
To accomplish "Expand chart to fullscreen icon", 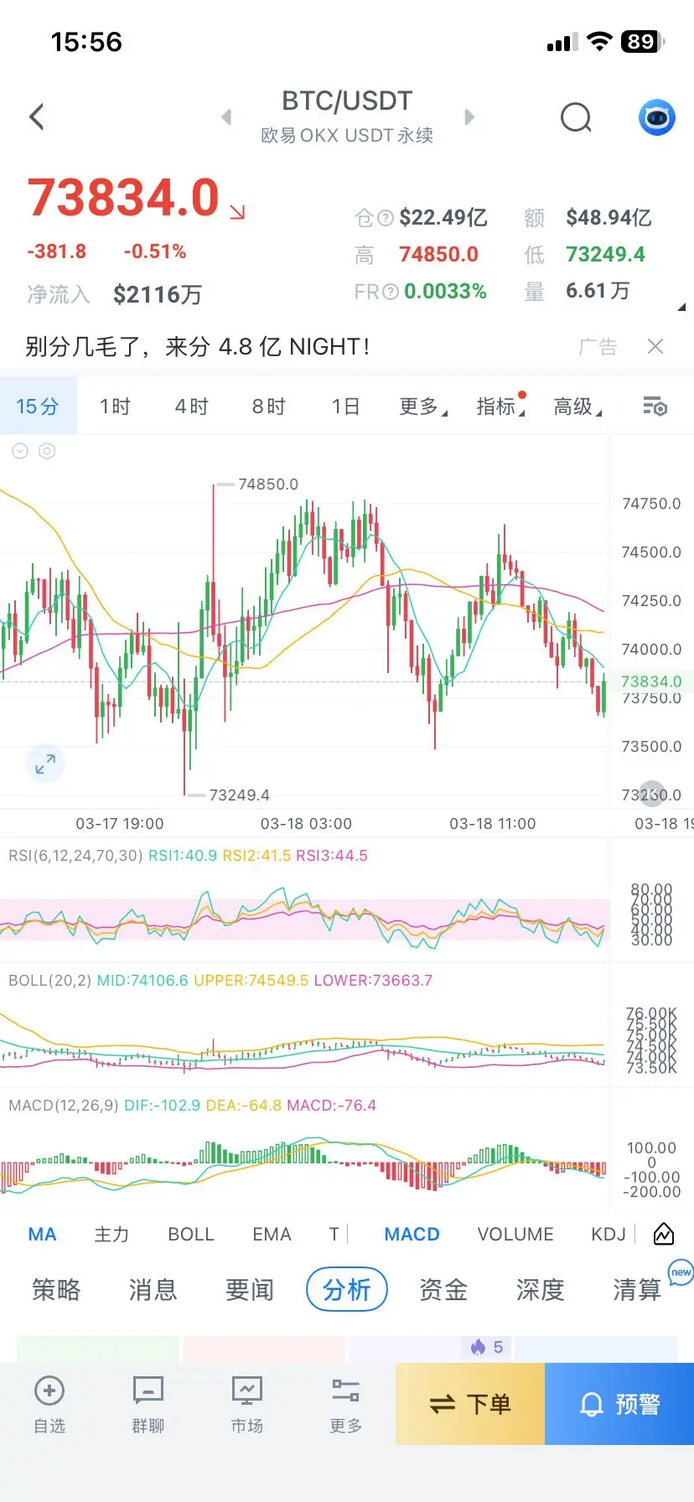I will click(45, 764).
